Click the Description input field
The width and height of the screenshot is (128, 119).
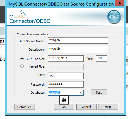tap(78, 49)
